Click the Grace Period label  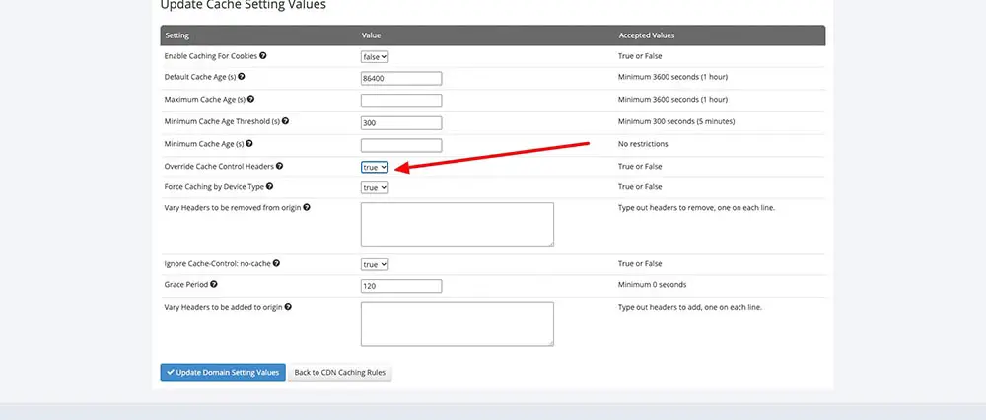[186, 285]
